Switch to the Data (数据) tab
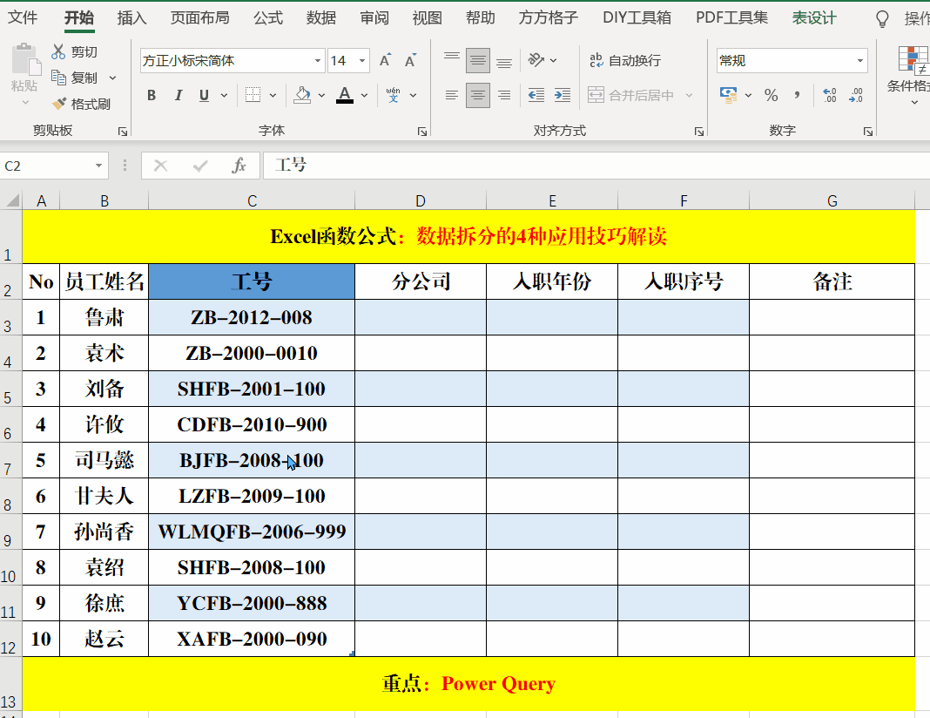 point(320,17)
